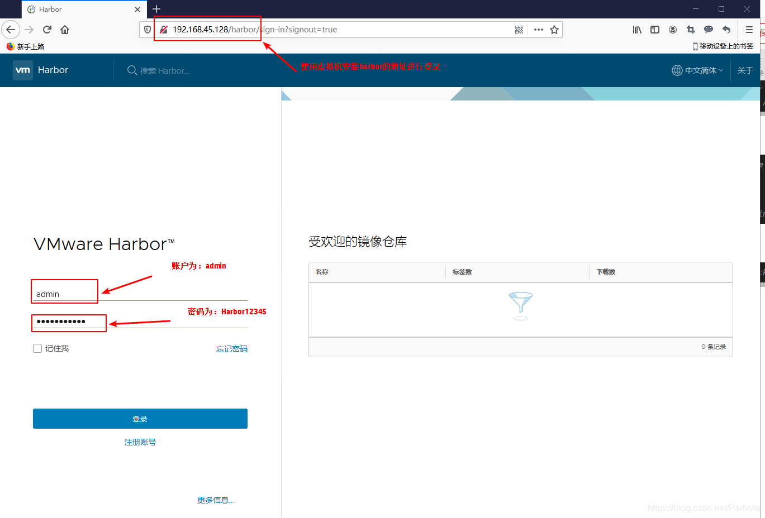Go back with the browser back arrow
765x518 pixels.
click(x=11, y=30)
